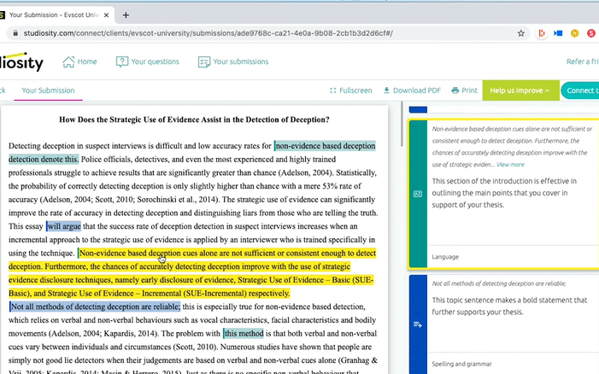Click the site lock icon in address bar
This screenshot has height=374, width=599.
[13, 33]
